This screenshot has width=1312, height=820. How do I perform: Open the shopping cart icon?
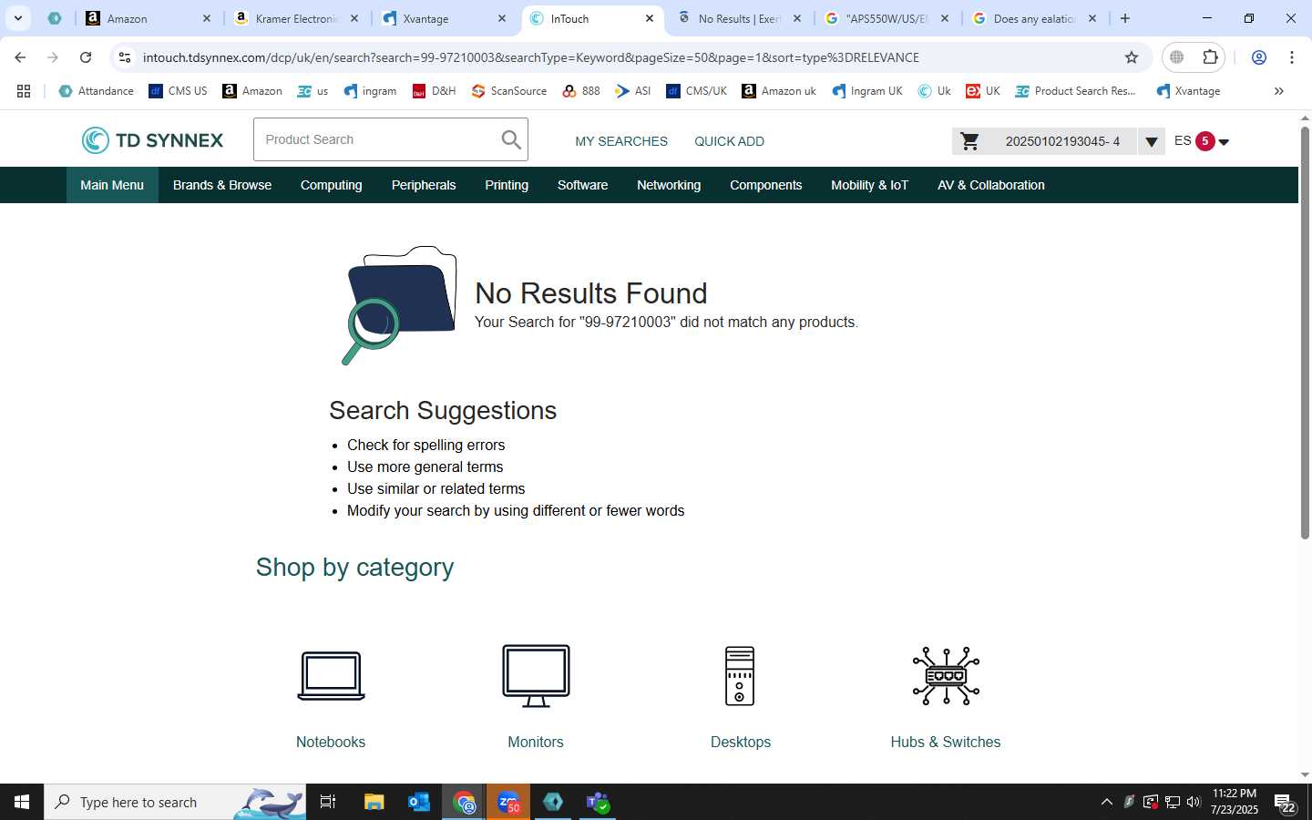970,141
